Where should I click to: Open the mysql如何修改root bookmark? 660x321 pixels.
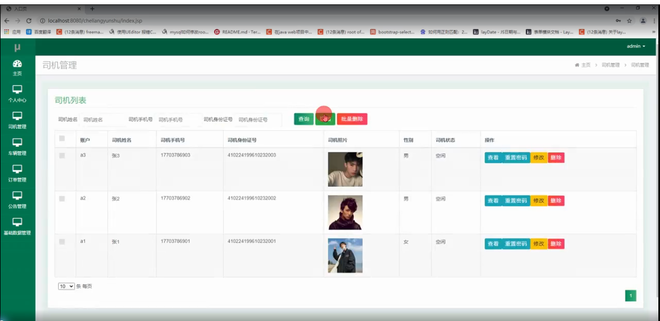point(185,32)
